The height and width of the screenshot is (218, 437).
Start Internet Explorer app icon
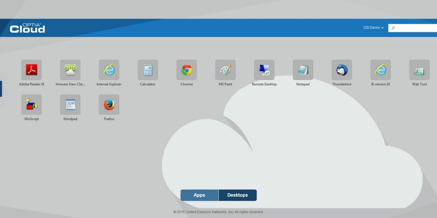109,70
